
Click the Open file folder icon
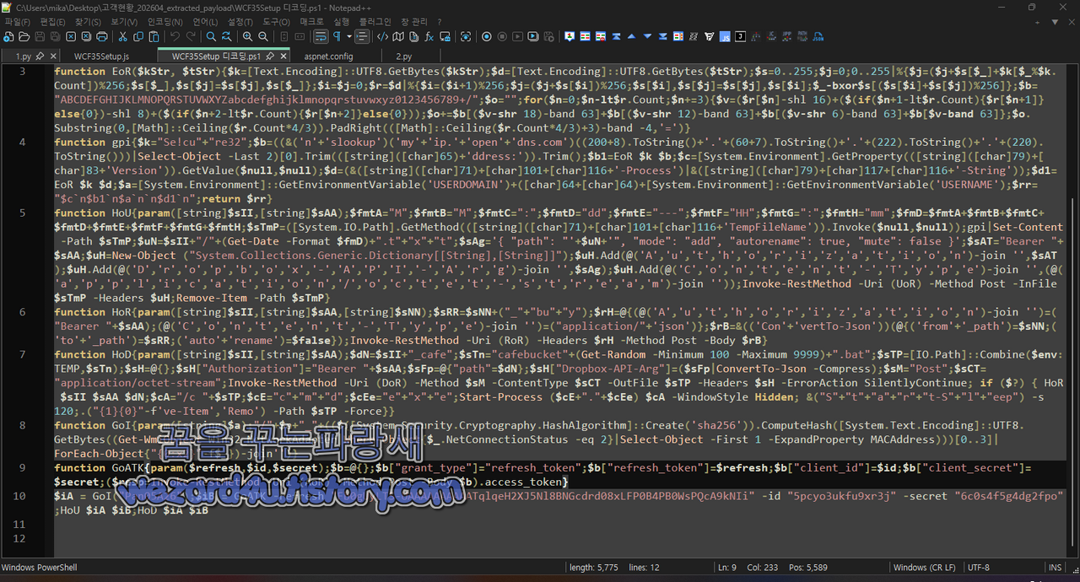pyautogui.click(x=24, y=36)
